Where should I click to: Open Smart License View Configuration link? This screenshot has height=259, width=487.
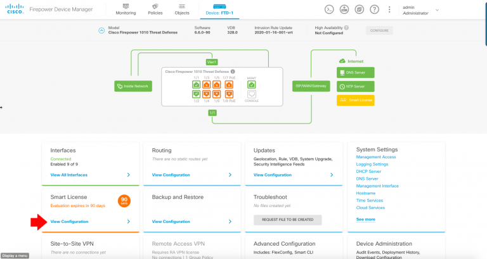[69, 222]
